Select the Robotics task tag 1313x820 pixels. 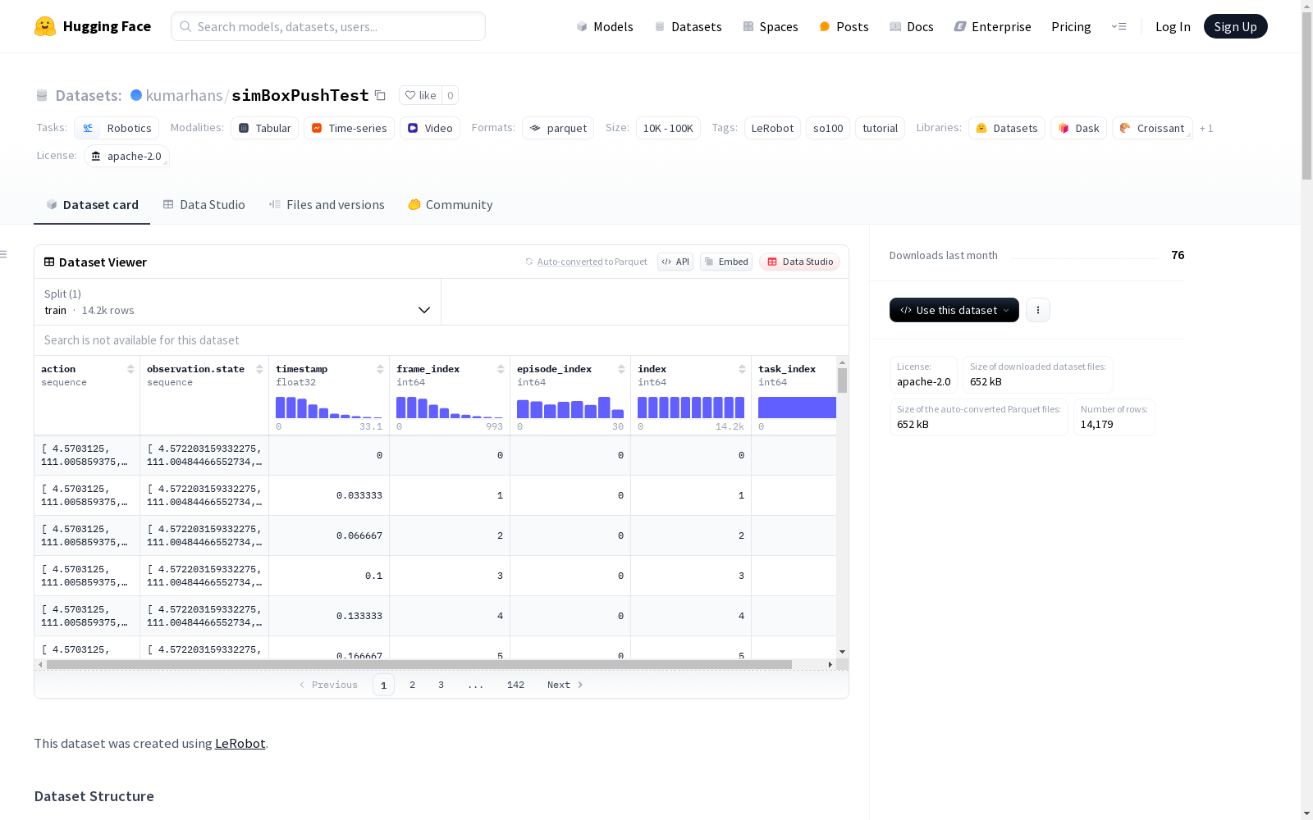click(117, 128)
